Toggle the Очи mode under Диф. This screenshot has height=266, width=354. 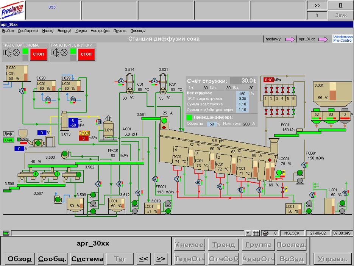click(x=8, y=140)
